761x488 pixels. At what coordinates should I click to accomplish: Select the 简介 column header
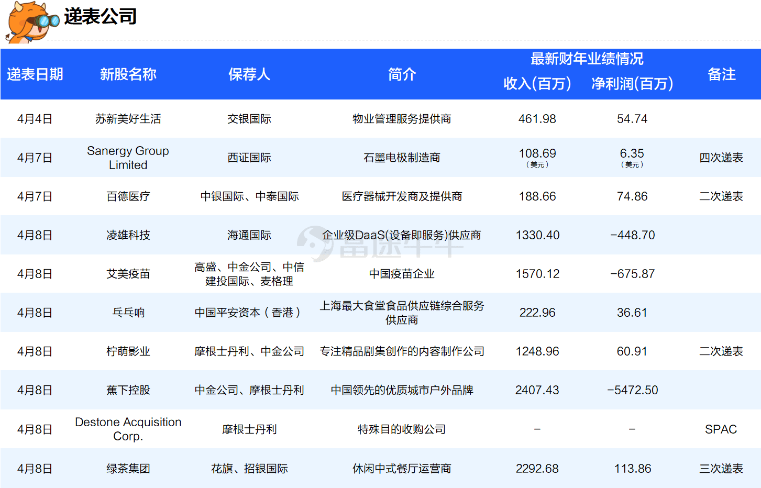(x=402, y=74)
